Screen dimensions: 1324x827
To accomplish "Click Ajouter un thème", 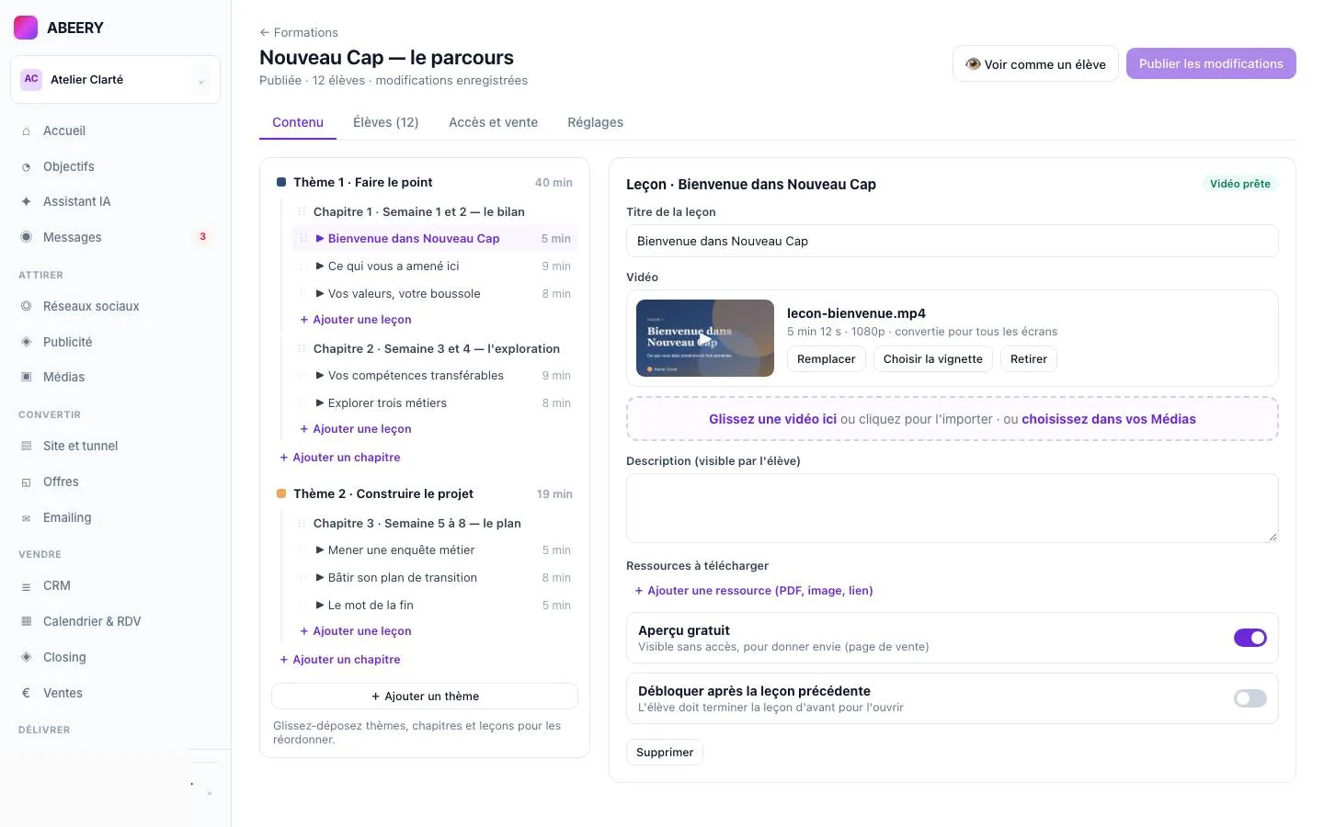I will (x=425, y=696).
